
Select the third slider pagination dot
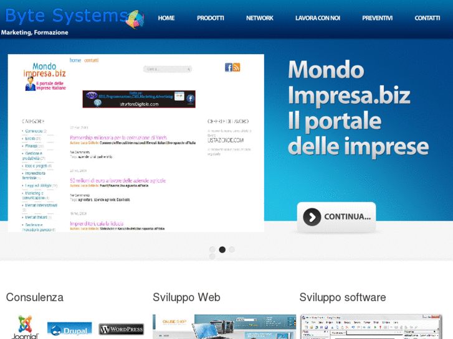(x=232, y=249)
